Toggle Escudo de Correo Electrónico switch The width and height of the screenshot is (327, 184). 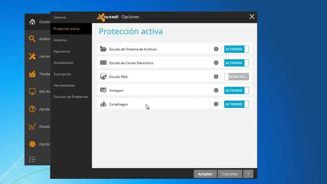pos(237,63)
